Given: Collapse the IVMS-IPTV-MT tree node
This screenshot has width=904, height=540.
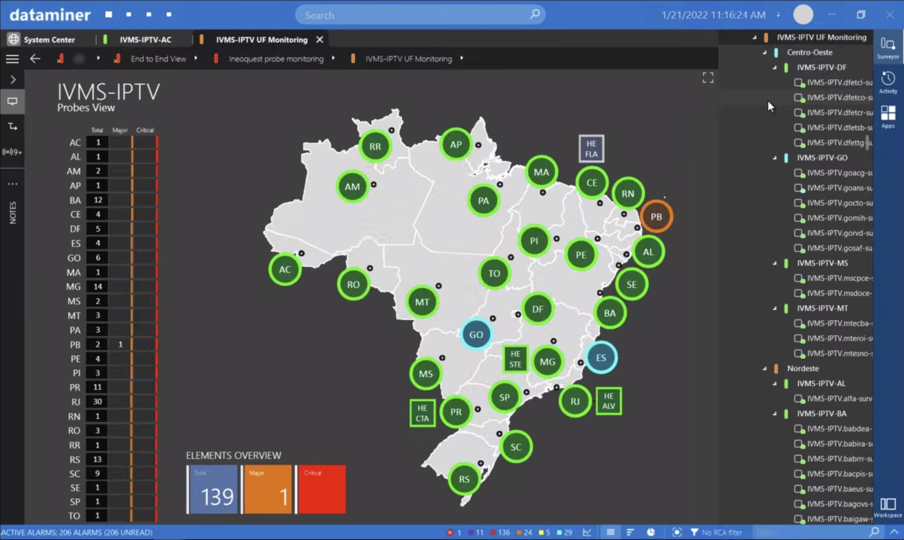Looking at the screenshot, I should click(775, 308).
